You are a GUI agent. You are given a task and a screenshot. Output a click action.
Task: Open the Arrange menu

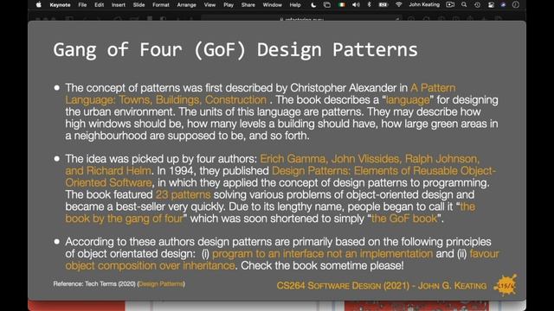pos(187,5)
